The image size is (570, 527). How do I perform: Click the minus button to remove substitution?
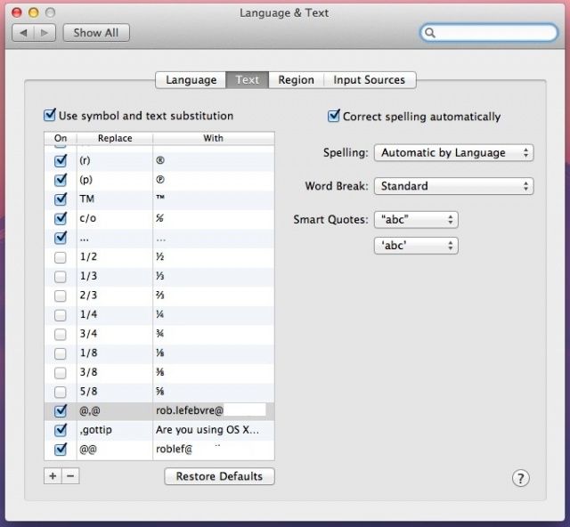tap(71, 476)
